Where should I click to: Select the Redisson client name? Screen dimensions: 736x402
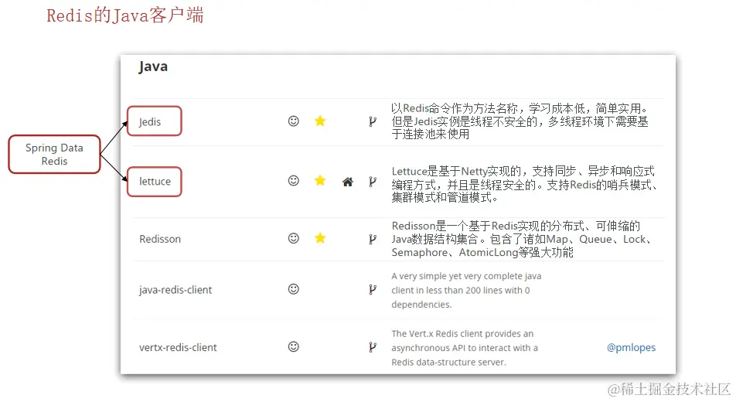[160, 239]
